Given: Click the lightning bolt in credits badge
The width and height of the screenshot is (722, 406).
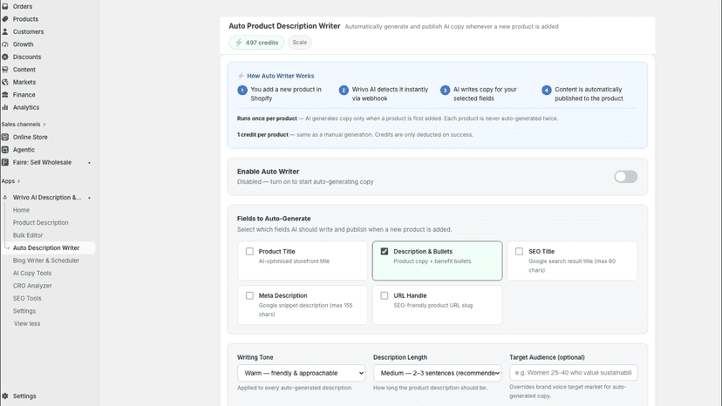Looking at the screenshot, I should coord(239,43).
